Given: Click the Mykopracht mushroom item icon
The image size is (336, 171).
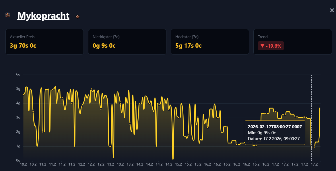Looking at the screenshot, I should tap(7, 15).
